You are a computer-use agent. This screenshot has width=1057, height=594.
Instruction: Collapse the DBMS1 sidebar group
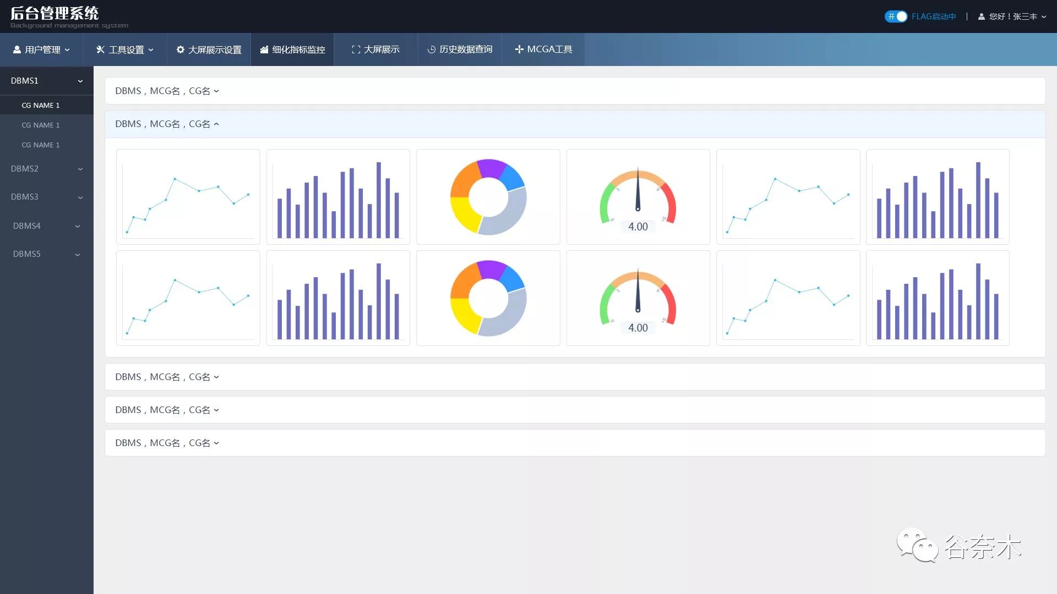click(47, 81)
